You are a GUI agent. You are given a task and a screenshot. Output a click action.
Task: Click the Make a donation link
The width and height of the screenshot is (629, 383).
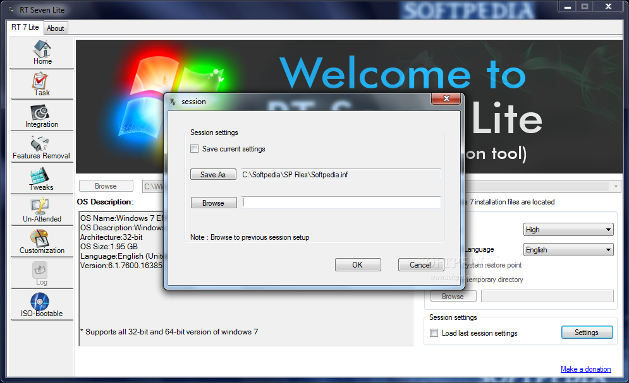coord(585,369)
